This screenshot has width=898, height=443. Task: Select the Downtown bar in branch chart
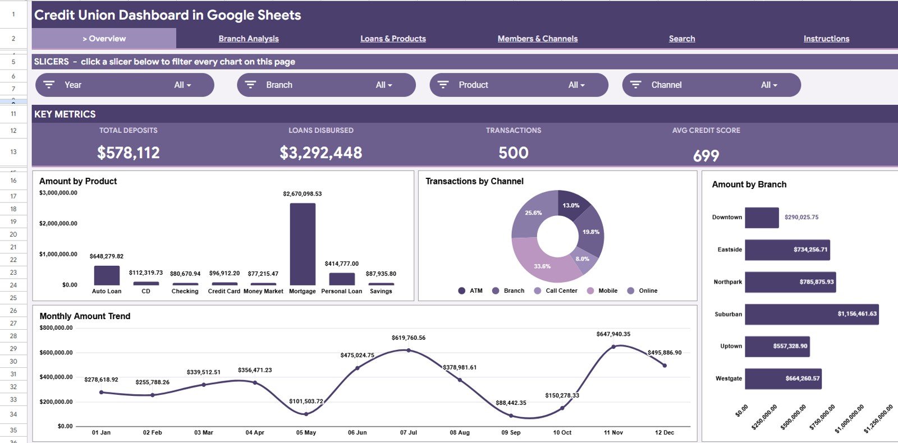762,218
